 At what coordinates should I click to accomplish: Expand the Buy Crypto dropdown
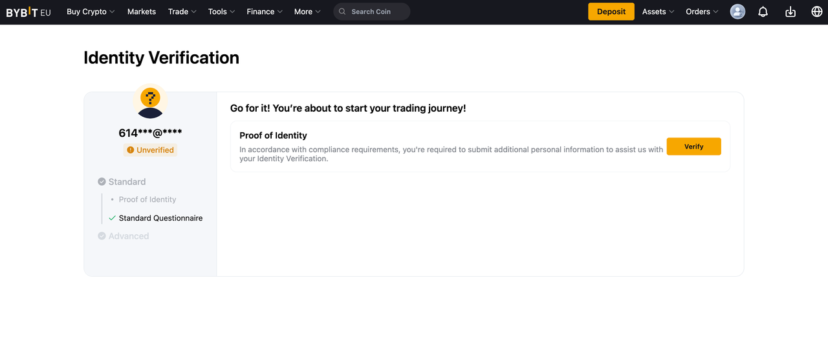[x=91, y=12]
